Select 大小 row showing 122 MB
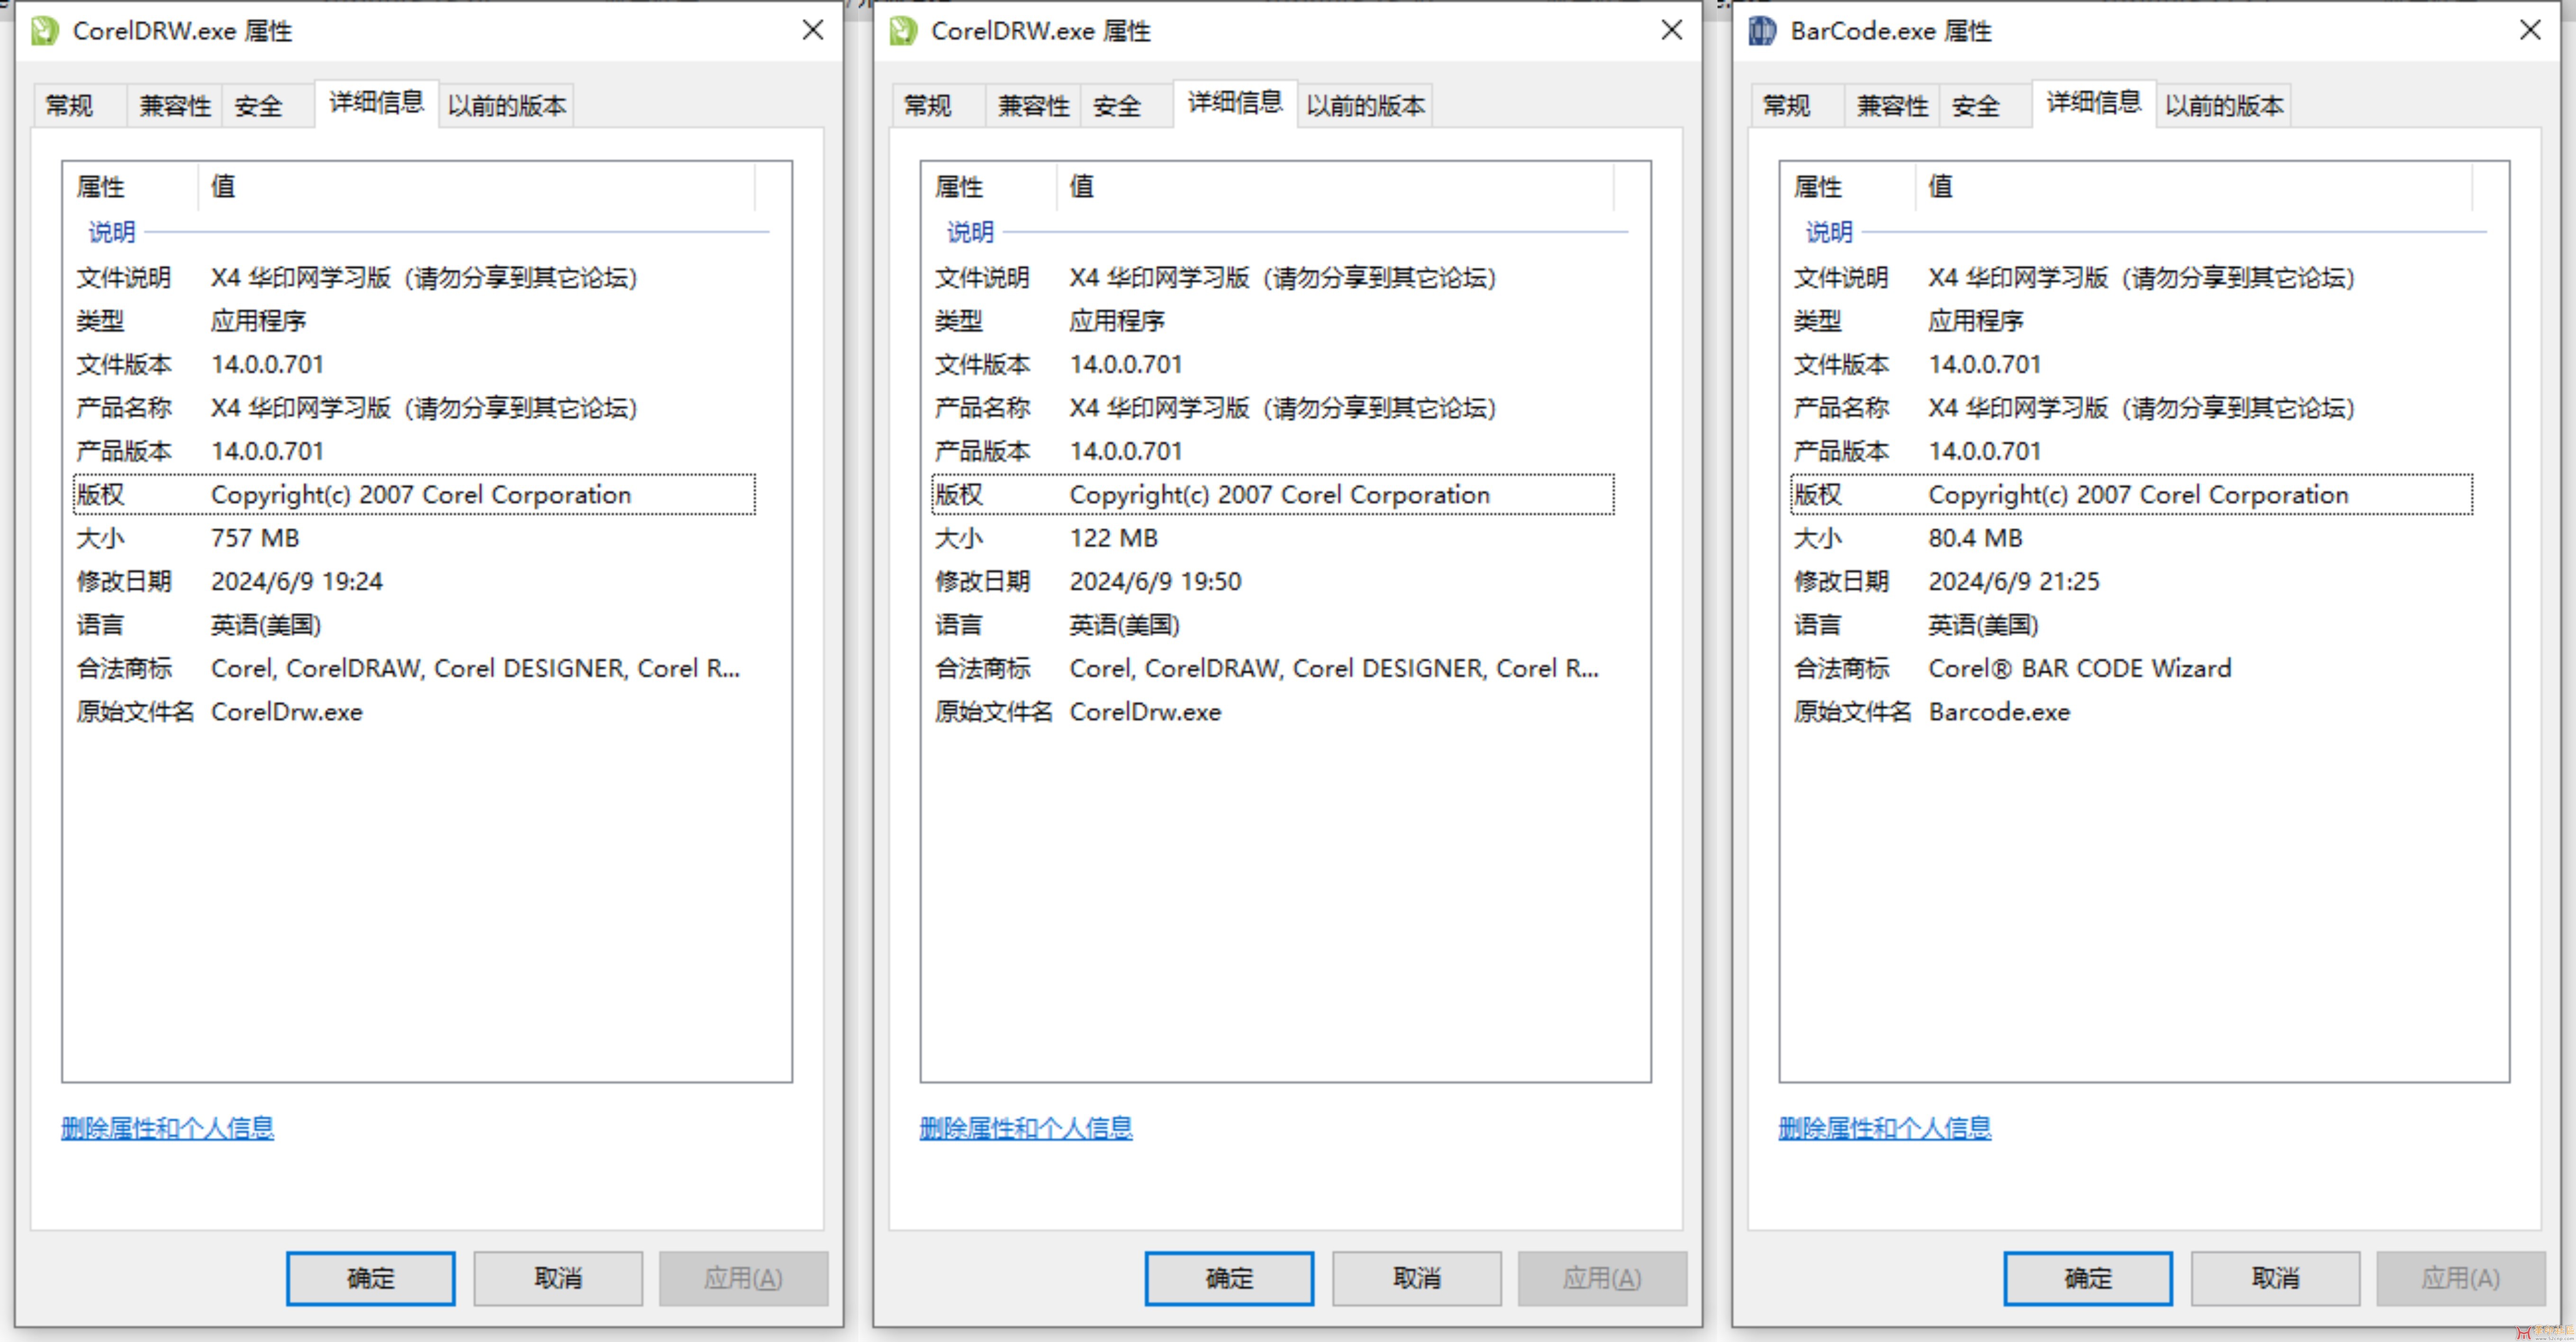This screenshot has height=1342, width=2576. pos(1273,538)
